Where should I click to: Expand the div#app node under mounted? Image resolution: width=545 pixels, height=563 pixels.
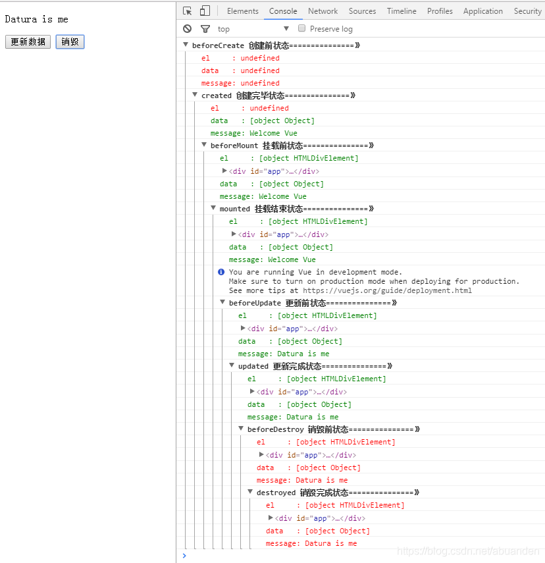(x=234, y=234)
